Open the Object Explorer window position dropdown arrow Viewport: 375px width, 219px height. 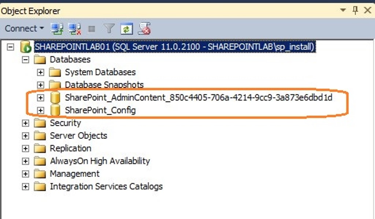click(x=343, y=11)
